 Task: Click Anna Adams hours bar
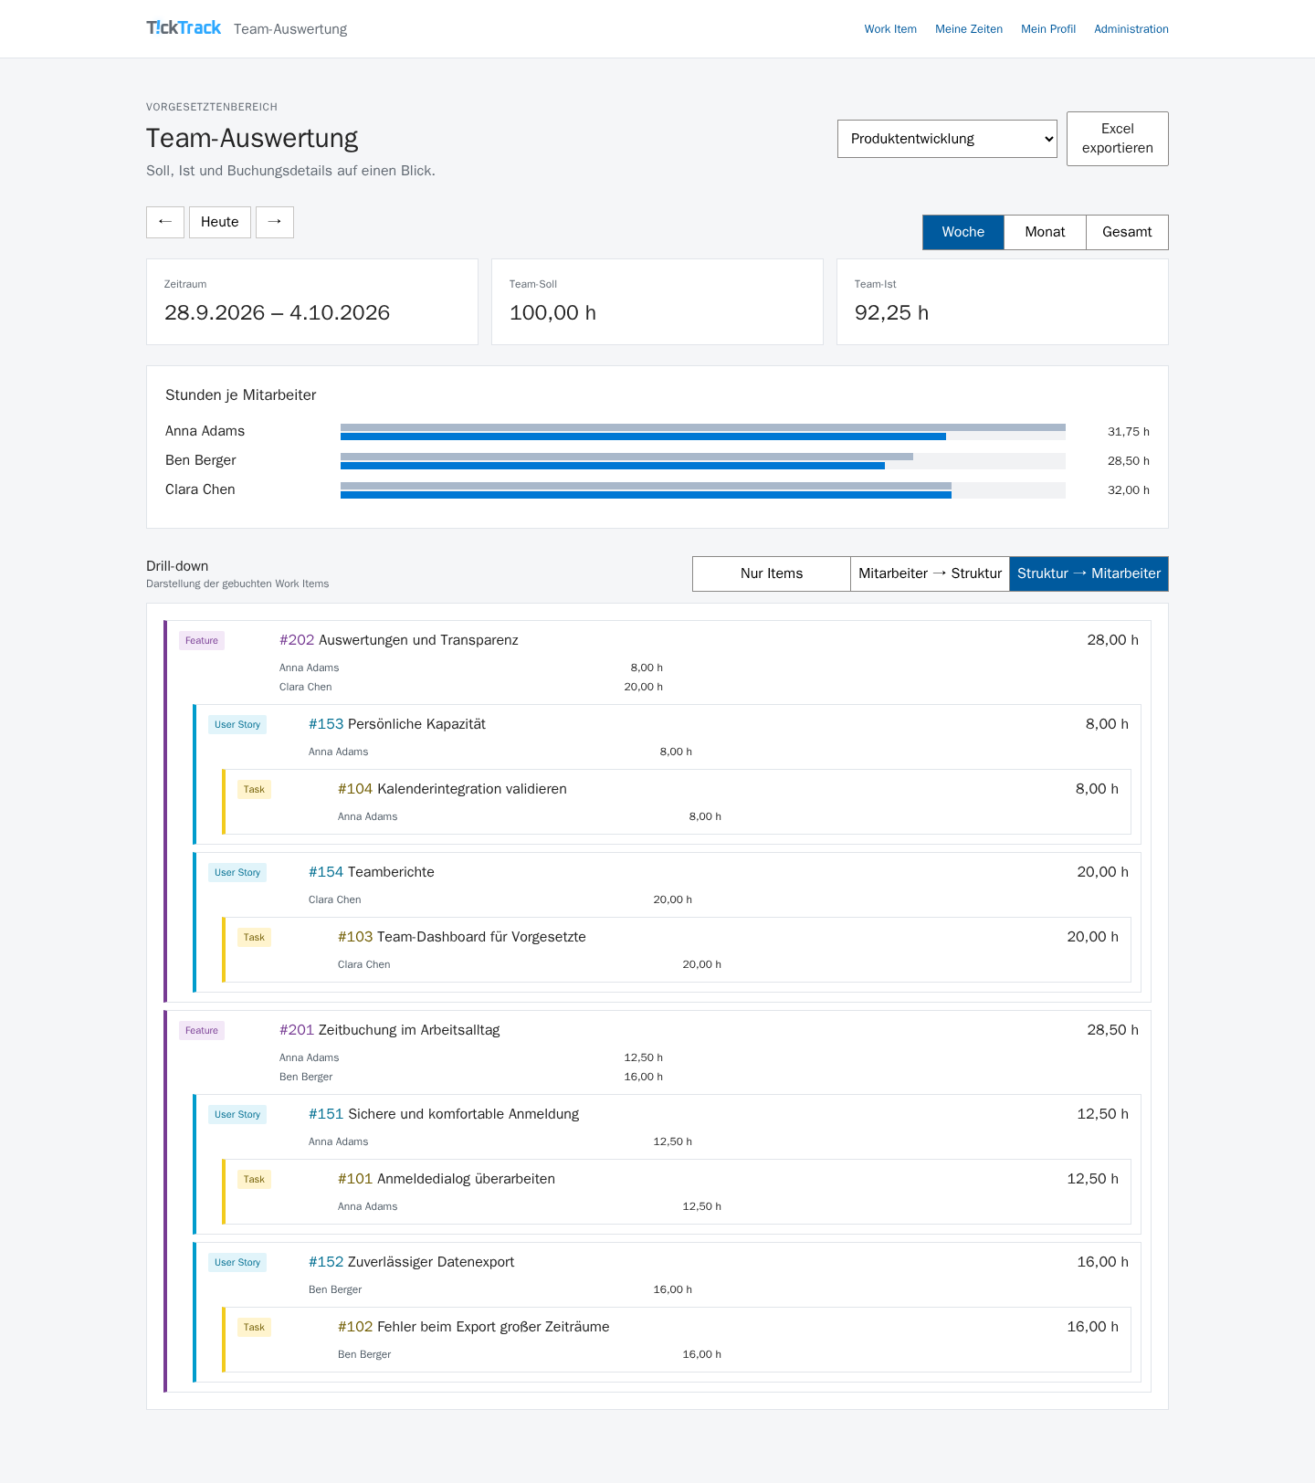[x=703, y=432]
